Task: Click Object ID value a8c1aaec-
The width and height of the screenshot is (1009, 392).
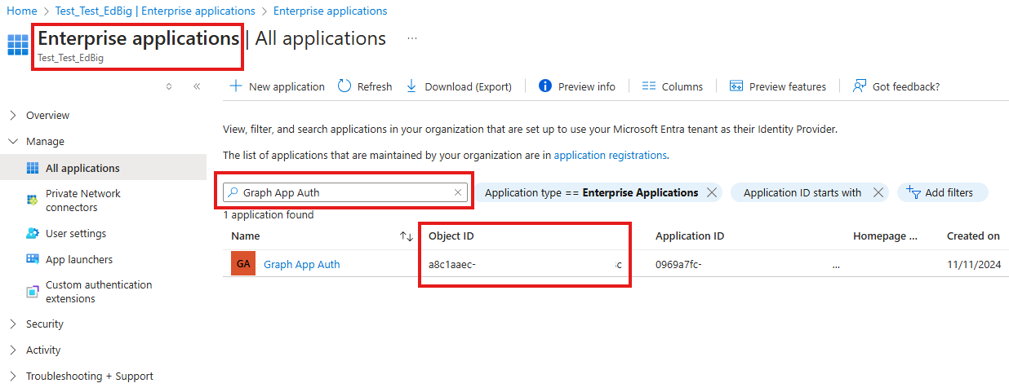Action: pyautogui.click(x=452, y=264)
